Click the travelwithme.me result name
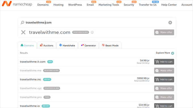The height and width of the screenshot is (108, 193). 31,70
